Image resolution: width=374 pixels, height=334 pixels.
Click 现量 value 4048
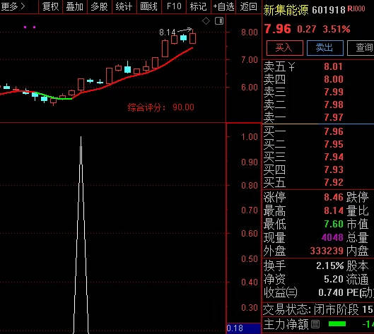(x=332, y=237)
